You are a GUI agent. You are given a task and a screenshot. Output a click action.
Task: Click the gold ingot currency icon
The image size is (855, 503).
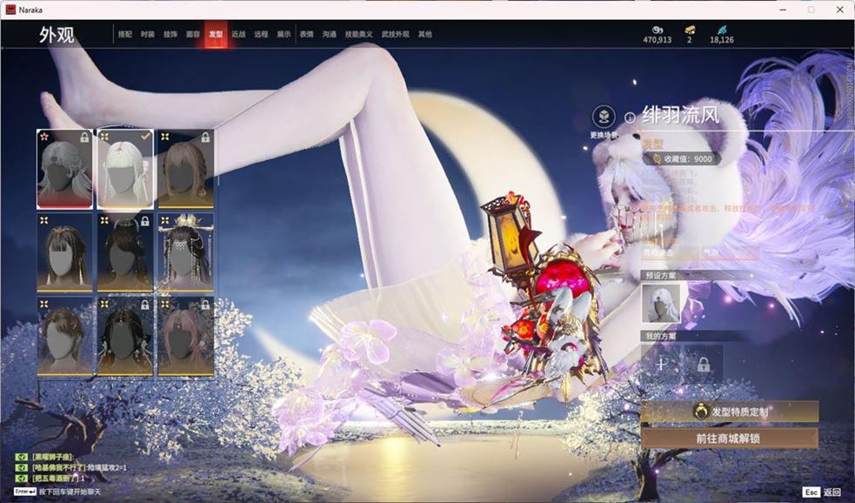pyautogui.click(x=690, y=30)
